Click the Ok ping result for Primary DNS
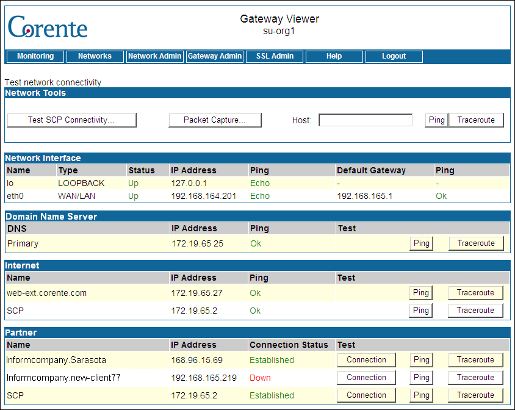This screenshot has height=410, width=515. (x=256, y=244)
